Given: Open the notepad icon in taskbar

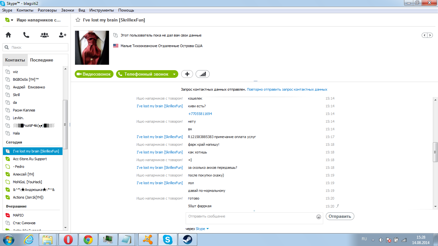Looking at the screenshot, I should pos(127,239).
